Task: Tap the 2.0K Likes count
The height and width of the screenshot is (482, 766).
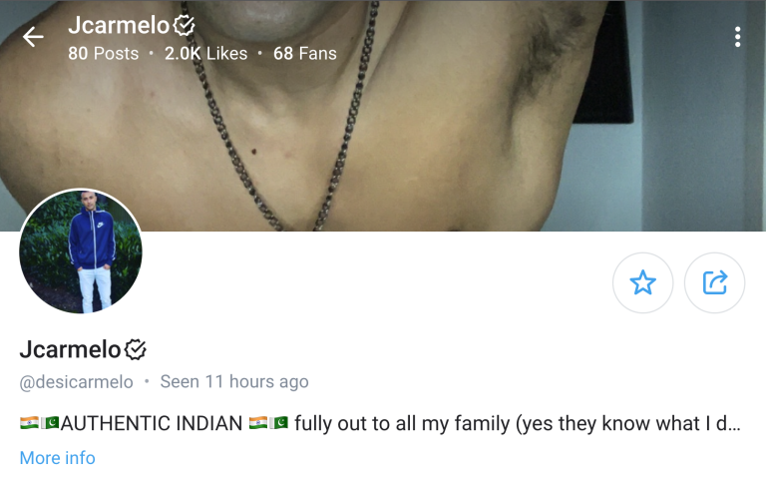Action: click(205, 53)
